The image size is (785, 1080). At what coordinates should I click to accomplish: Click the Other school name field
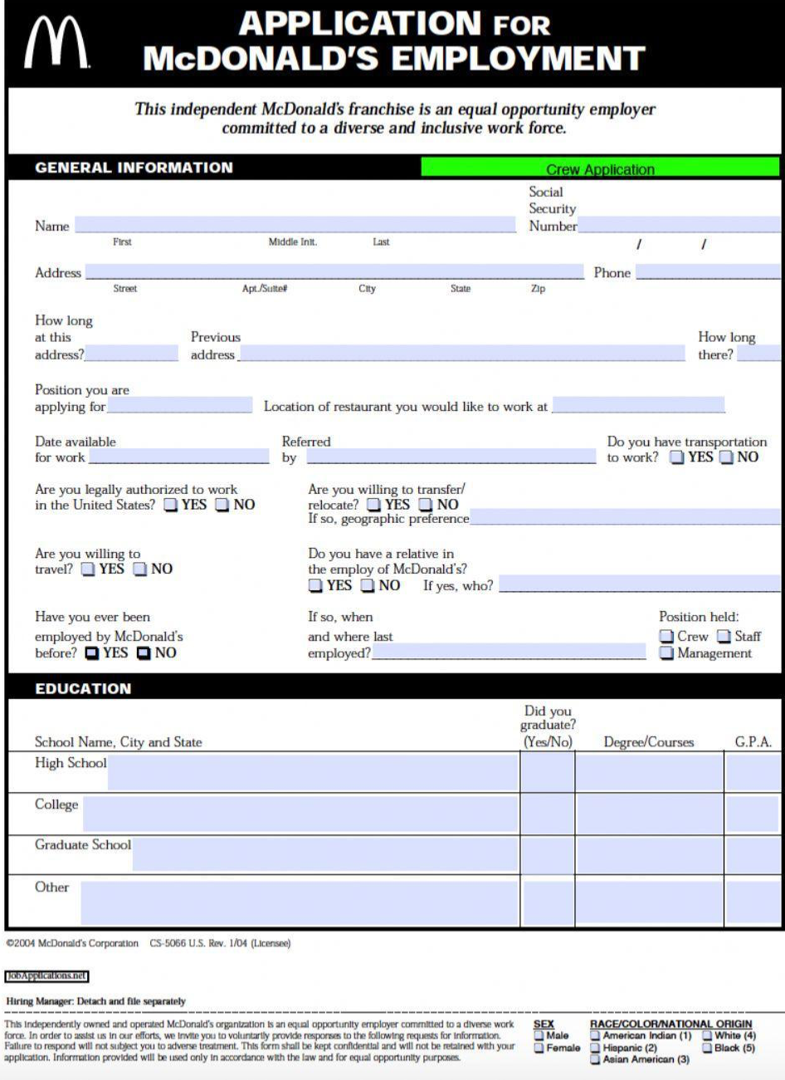coord(299,902)
